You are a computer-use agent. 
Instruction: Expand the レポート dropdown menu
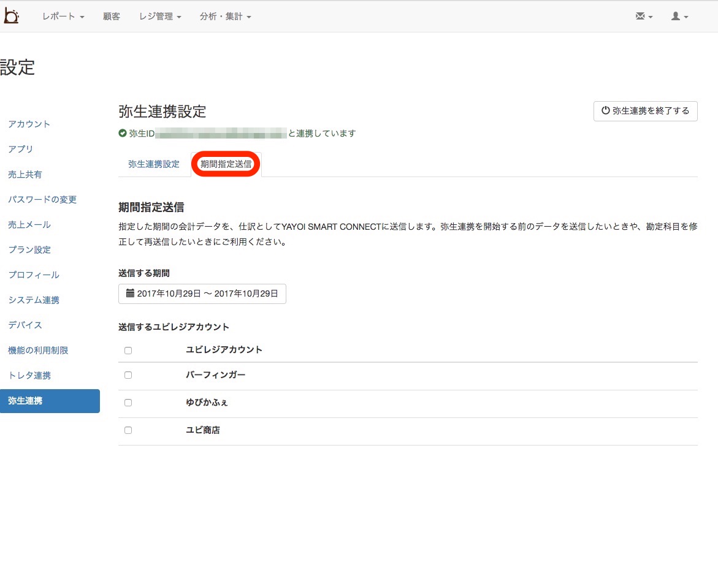point(63,17)
